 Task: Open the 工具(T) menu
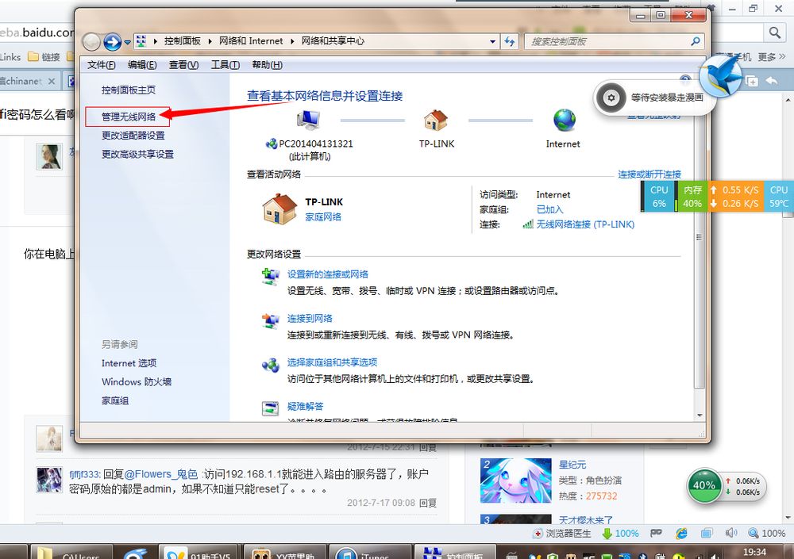[225, 65]
